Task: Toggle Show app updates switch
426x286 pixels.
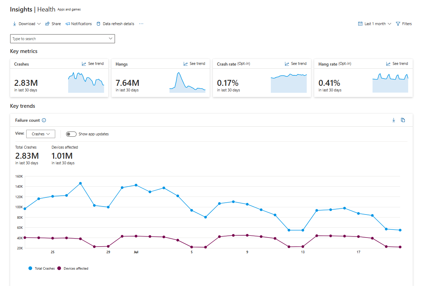Action: pyautogui.click(x=71, y=134)
